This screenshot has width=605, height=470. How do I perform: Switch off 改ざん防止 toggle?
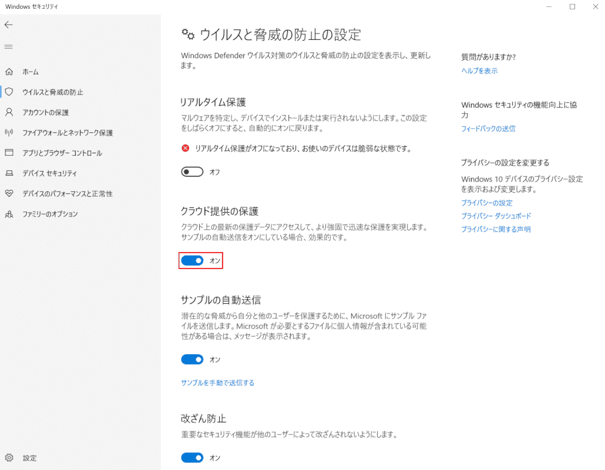point(192,458)
